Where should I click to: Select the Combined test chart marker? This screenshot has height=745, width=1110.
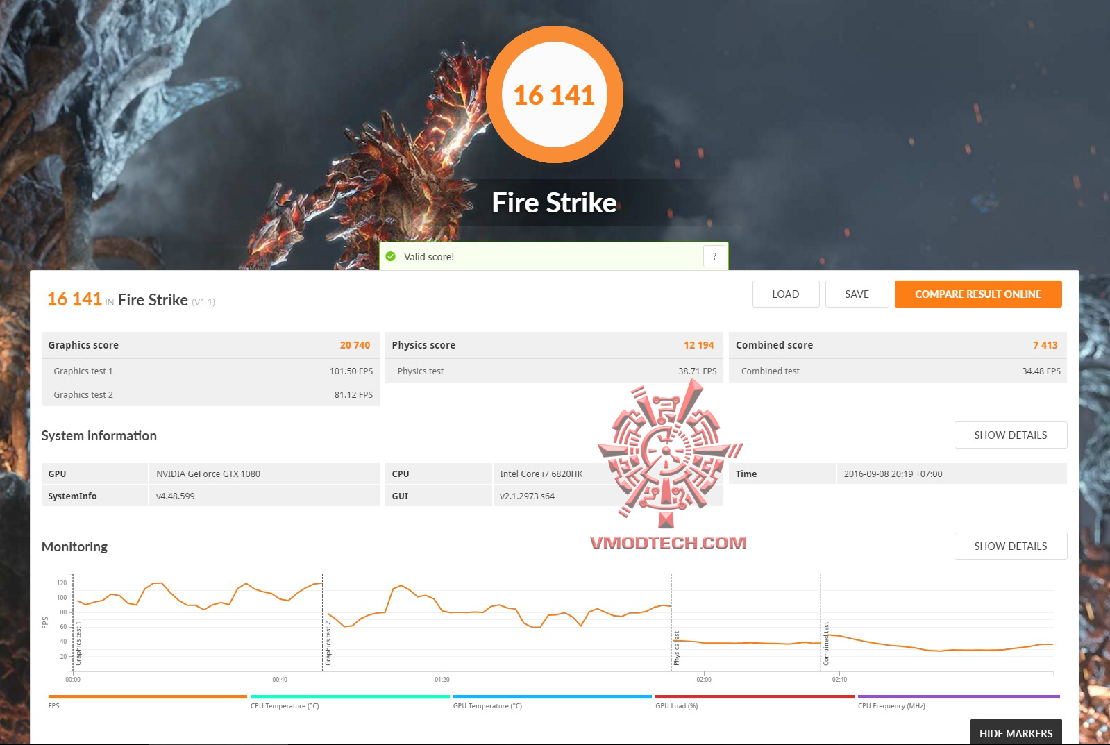pos(826,644)
